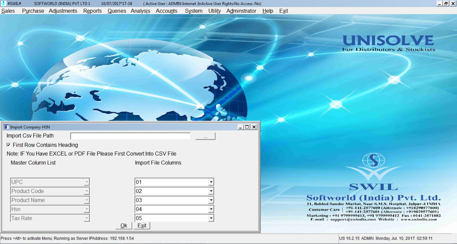This screenshot has width=457, height=244.
Task: Click the CSV conversion note text
Action: point(91,154)
